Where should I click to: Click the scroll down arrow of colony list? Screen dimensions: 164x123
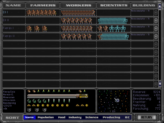160,84
